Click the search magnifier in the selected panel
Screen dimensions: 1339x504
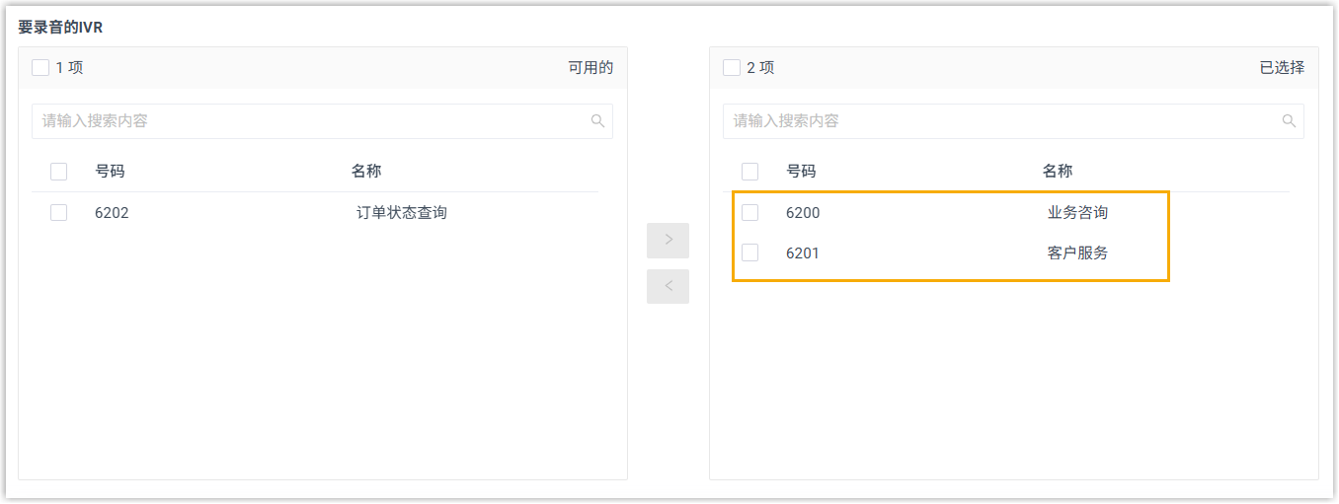click(1289, 121)
